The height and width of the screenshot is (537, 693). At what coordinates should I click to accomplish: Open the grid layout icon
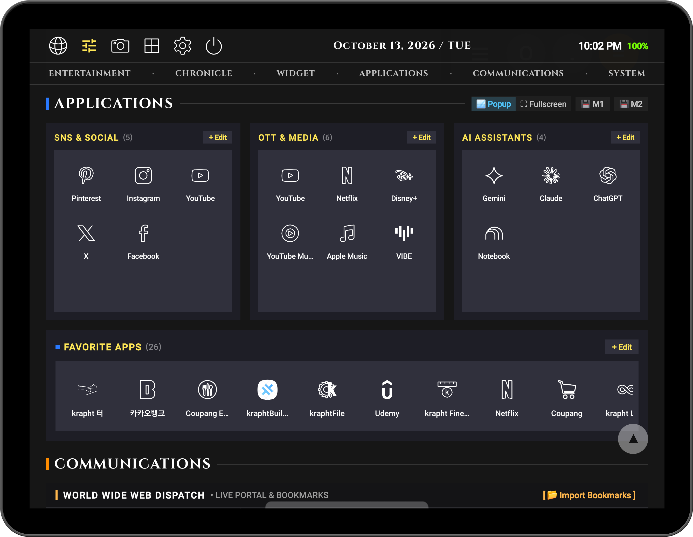point(151,46)
